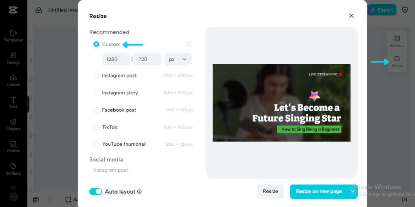This screenshot has width=415, height=207.
Task: Click the Export button
Action: 382,10
